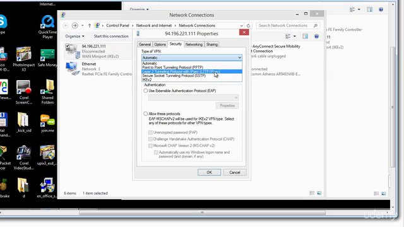Open the _kick_vid folder icon
Screen dimensions: 404x227
pos(24,122)
